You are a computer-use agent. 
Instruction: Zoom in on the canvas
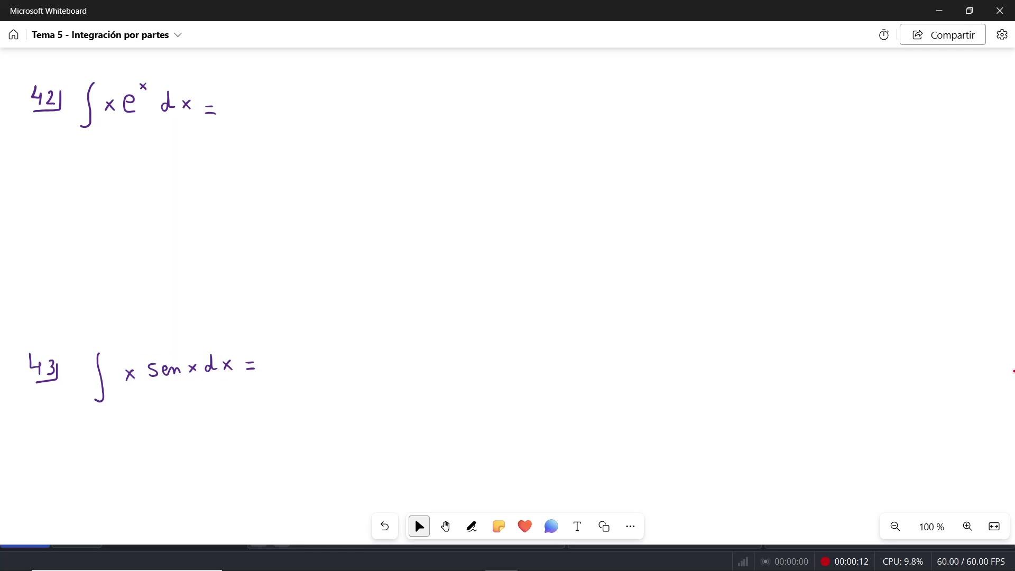tap(967, 527)
